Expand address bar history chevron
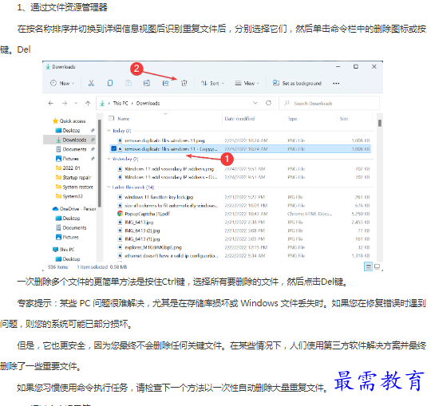 coord(255,103)
